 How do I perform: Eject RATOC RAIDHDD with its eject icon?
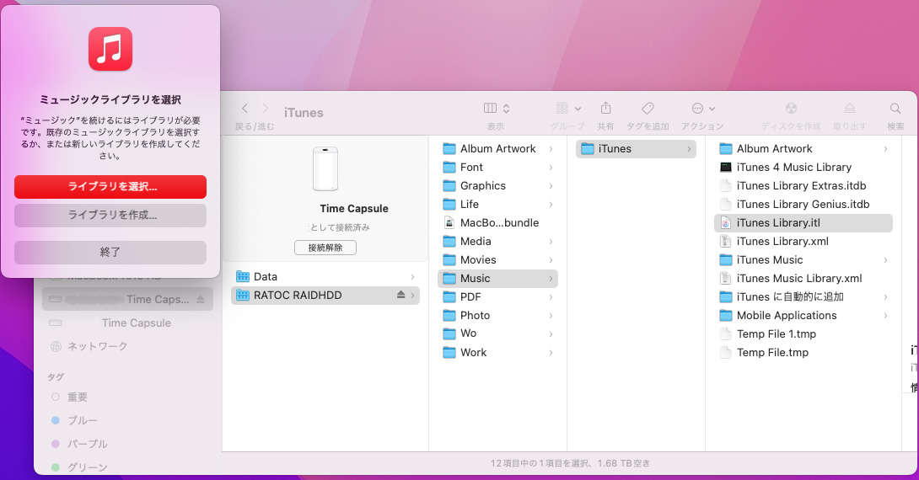point(400,295)
